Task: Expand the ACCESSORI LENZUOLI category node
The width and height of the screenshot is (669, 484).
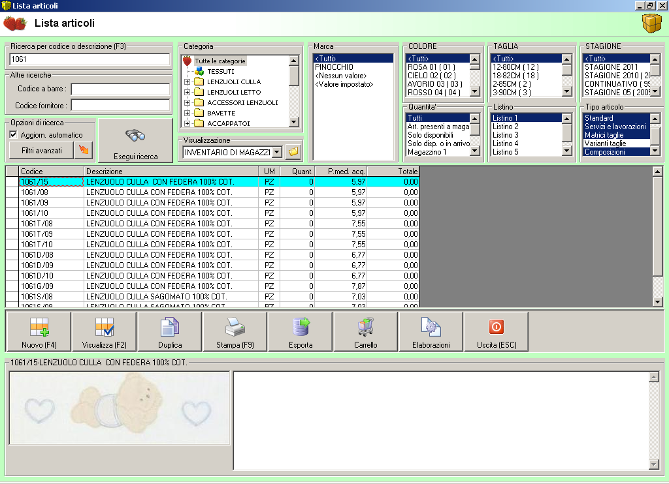Action: pyautogui.click(x=188, y=103)
